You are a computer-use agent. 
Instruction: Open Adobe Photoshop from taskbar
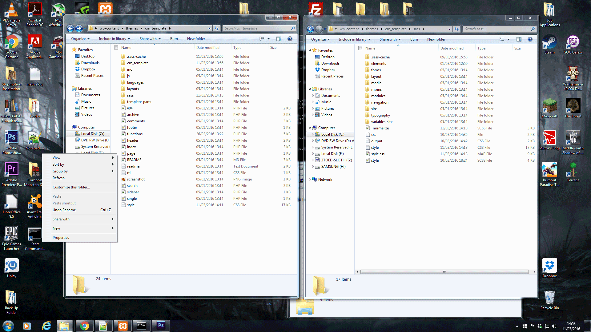(161, 326)
